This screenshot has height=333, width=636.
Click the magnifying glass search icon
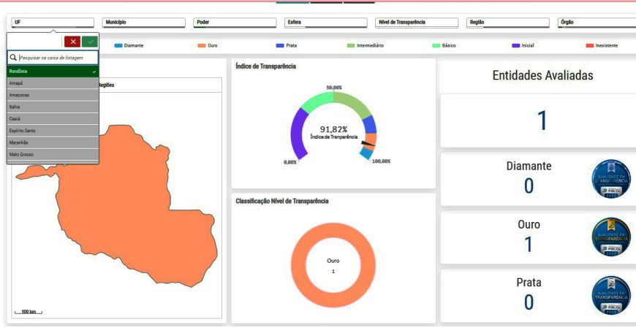coord(14,57)
